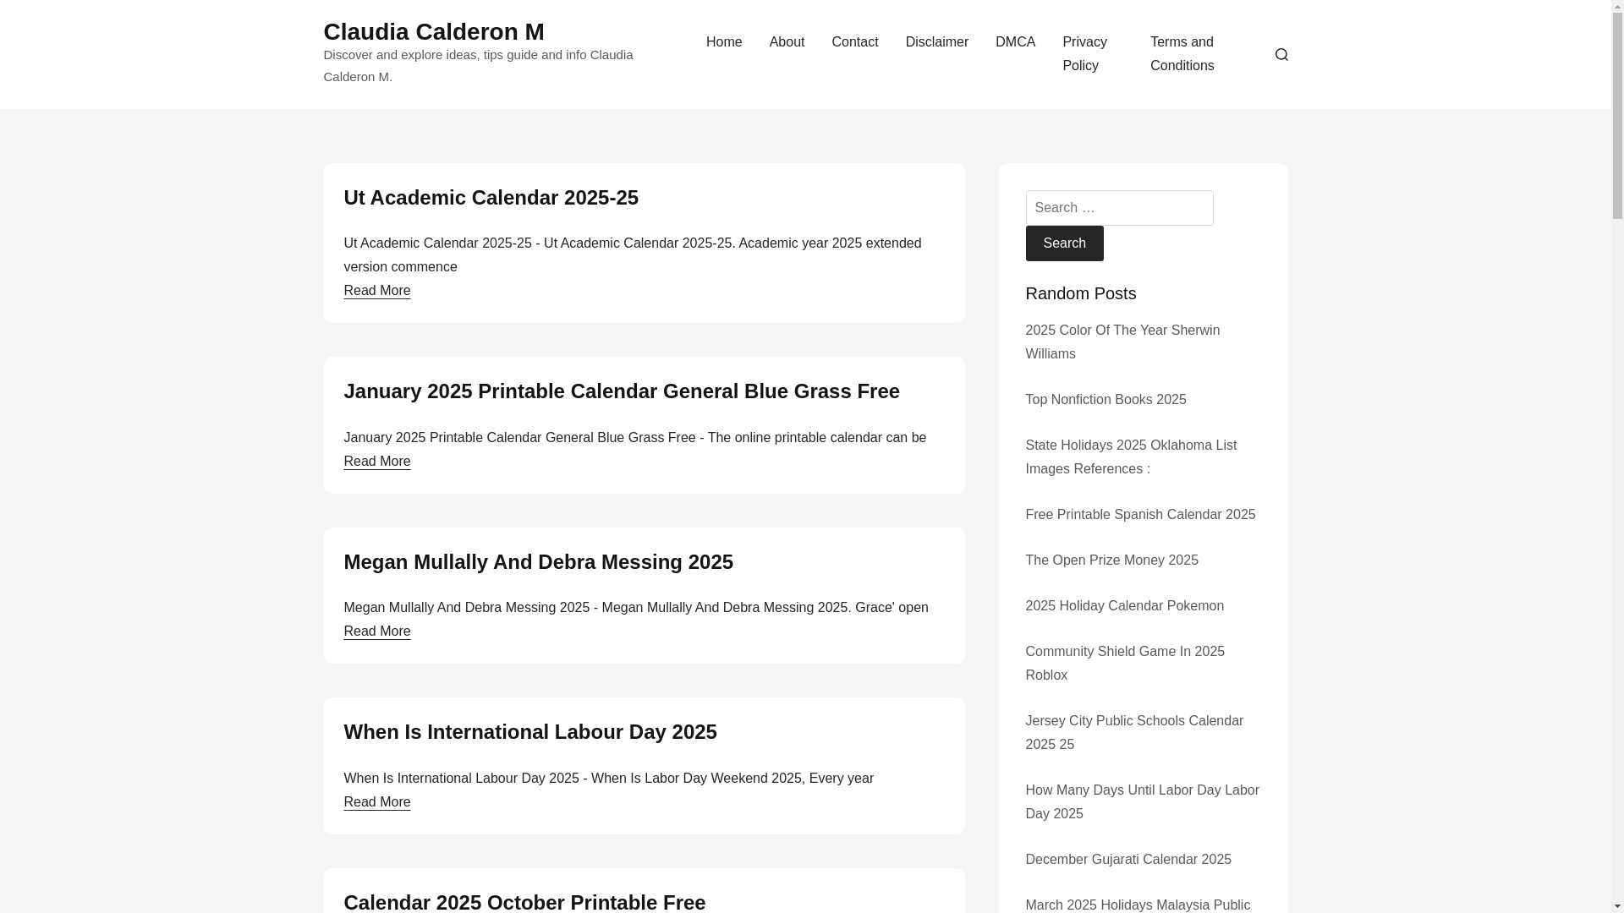This screenshot has width=1624, height=913.
Task: Open the Contact page
Action: [x=854, y=42]
